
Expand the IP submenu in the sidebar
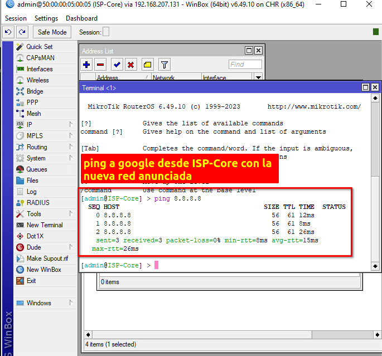71,124
